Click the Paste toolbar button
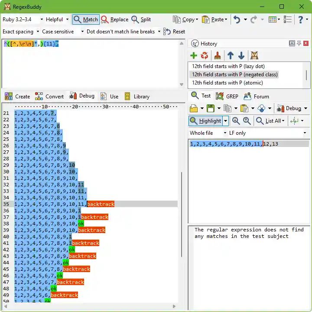Screen dimensions: 312x312 214,19
